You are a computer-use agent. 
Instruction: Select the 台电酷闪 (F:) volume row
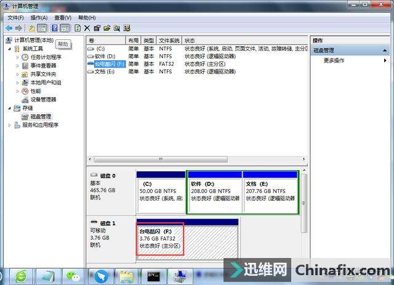pyautogui.click(x=197, y=64)
